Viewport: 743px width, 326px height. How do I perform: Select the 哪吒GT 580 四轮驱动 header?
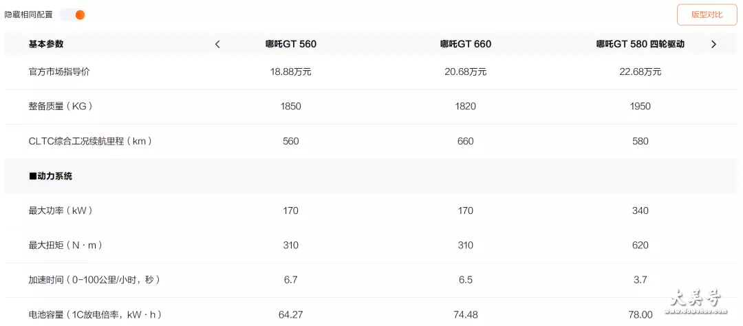click(x=640, y=45)
